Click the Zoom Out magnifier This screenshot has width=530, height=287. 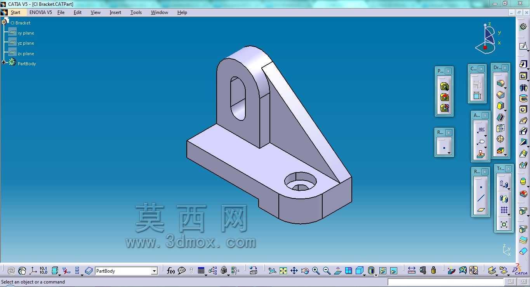click(x=327, y=271)
